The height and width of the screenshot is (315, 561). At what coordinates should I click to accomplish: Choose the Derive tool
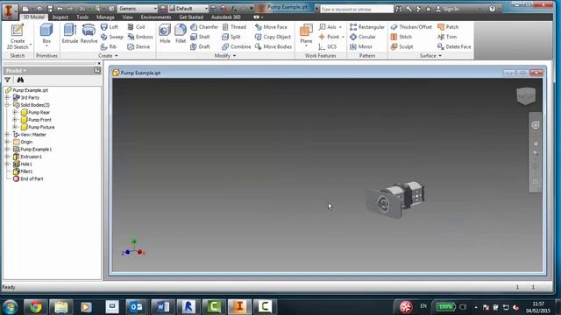[138, 46]
